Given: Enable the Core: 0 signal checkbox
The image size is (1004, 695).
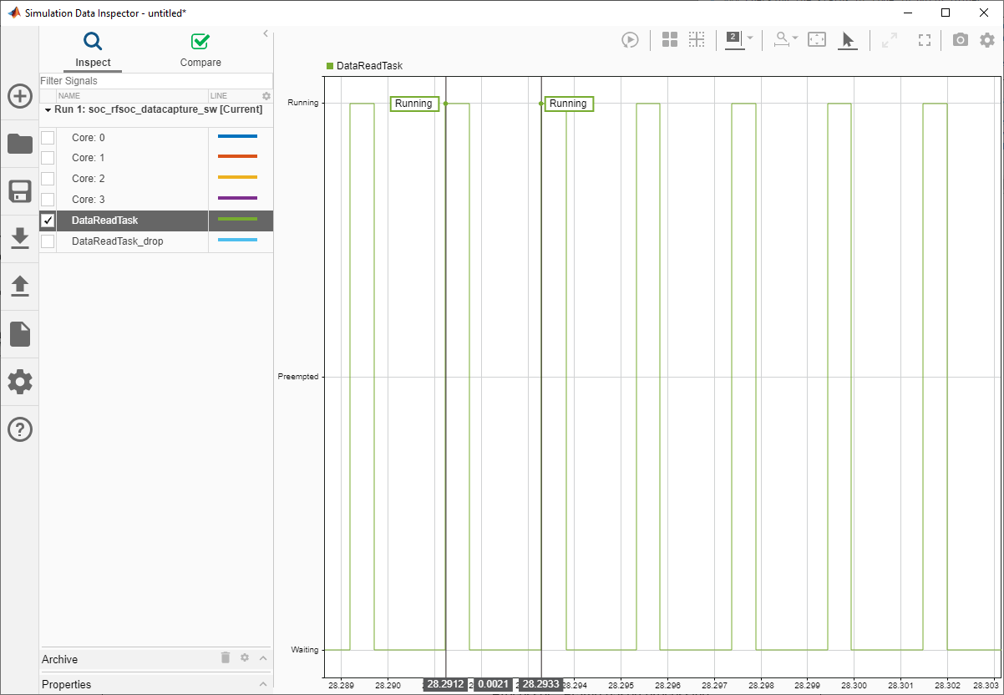Looking at the screenshot, I should [x=48, y=137].
